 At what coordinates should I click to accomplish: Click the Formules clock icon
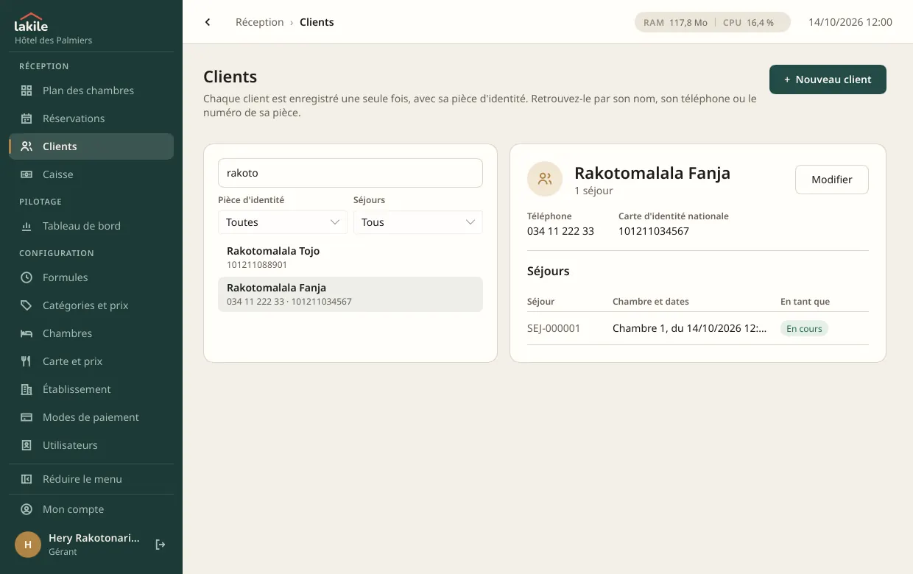27,277
